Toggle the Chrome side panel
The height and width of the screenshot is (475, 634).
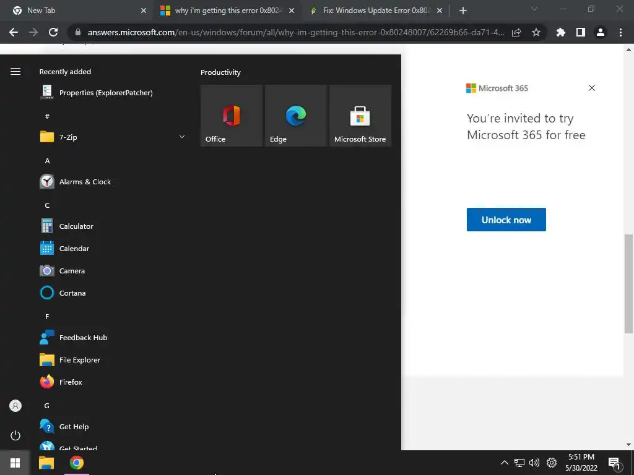(581, 32)
